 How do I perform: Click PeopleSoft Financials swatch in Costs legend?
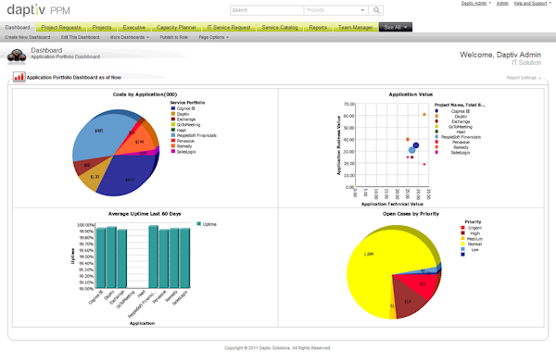coord(173,135)
